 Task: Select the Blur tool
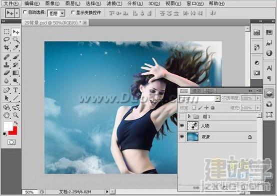6,81
